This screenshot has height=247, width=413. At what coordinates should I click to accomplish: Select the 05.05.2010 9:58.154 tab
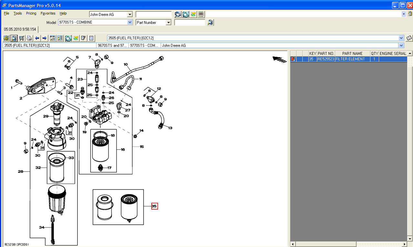[x=20, y=29]
